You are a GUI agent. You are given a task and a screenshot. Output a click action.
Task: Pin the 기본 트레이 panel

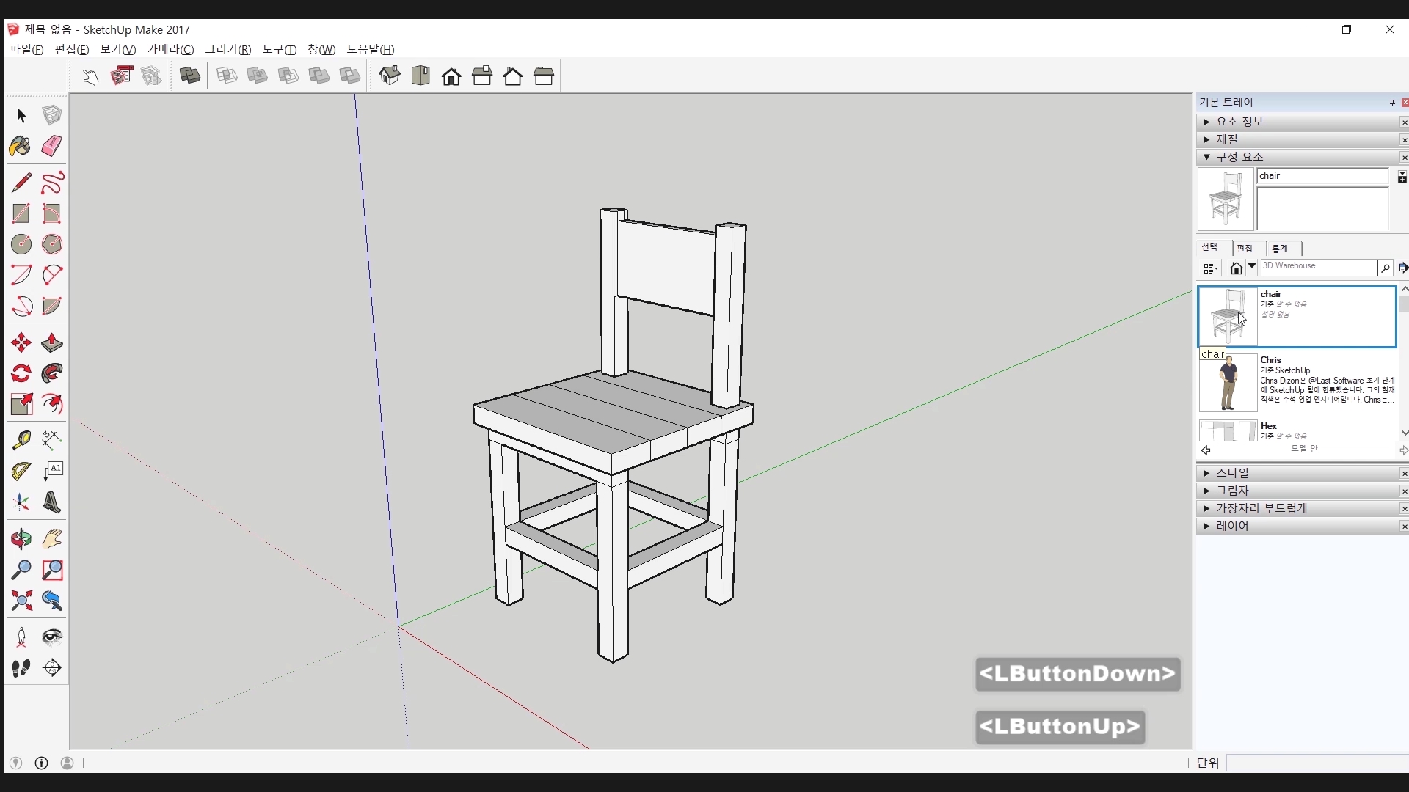[1392, 103]
